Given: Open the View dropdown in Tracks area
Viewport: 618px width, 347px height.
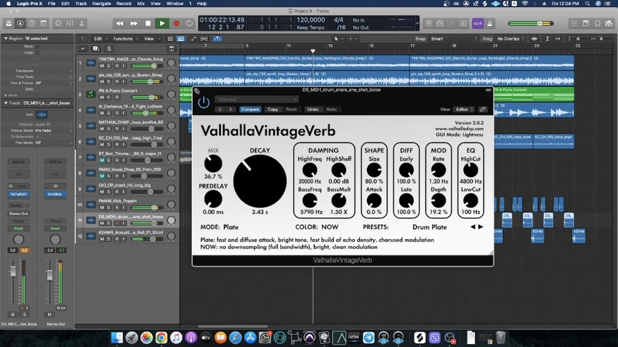Looking at the screenshot, I should pos(152,39).
